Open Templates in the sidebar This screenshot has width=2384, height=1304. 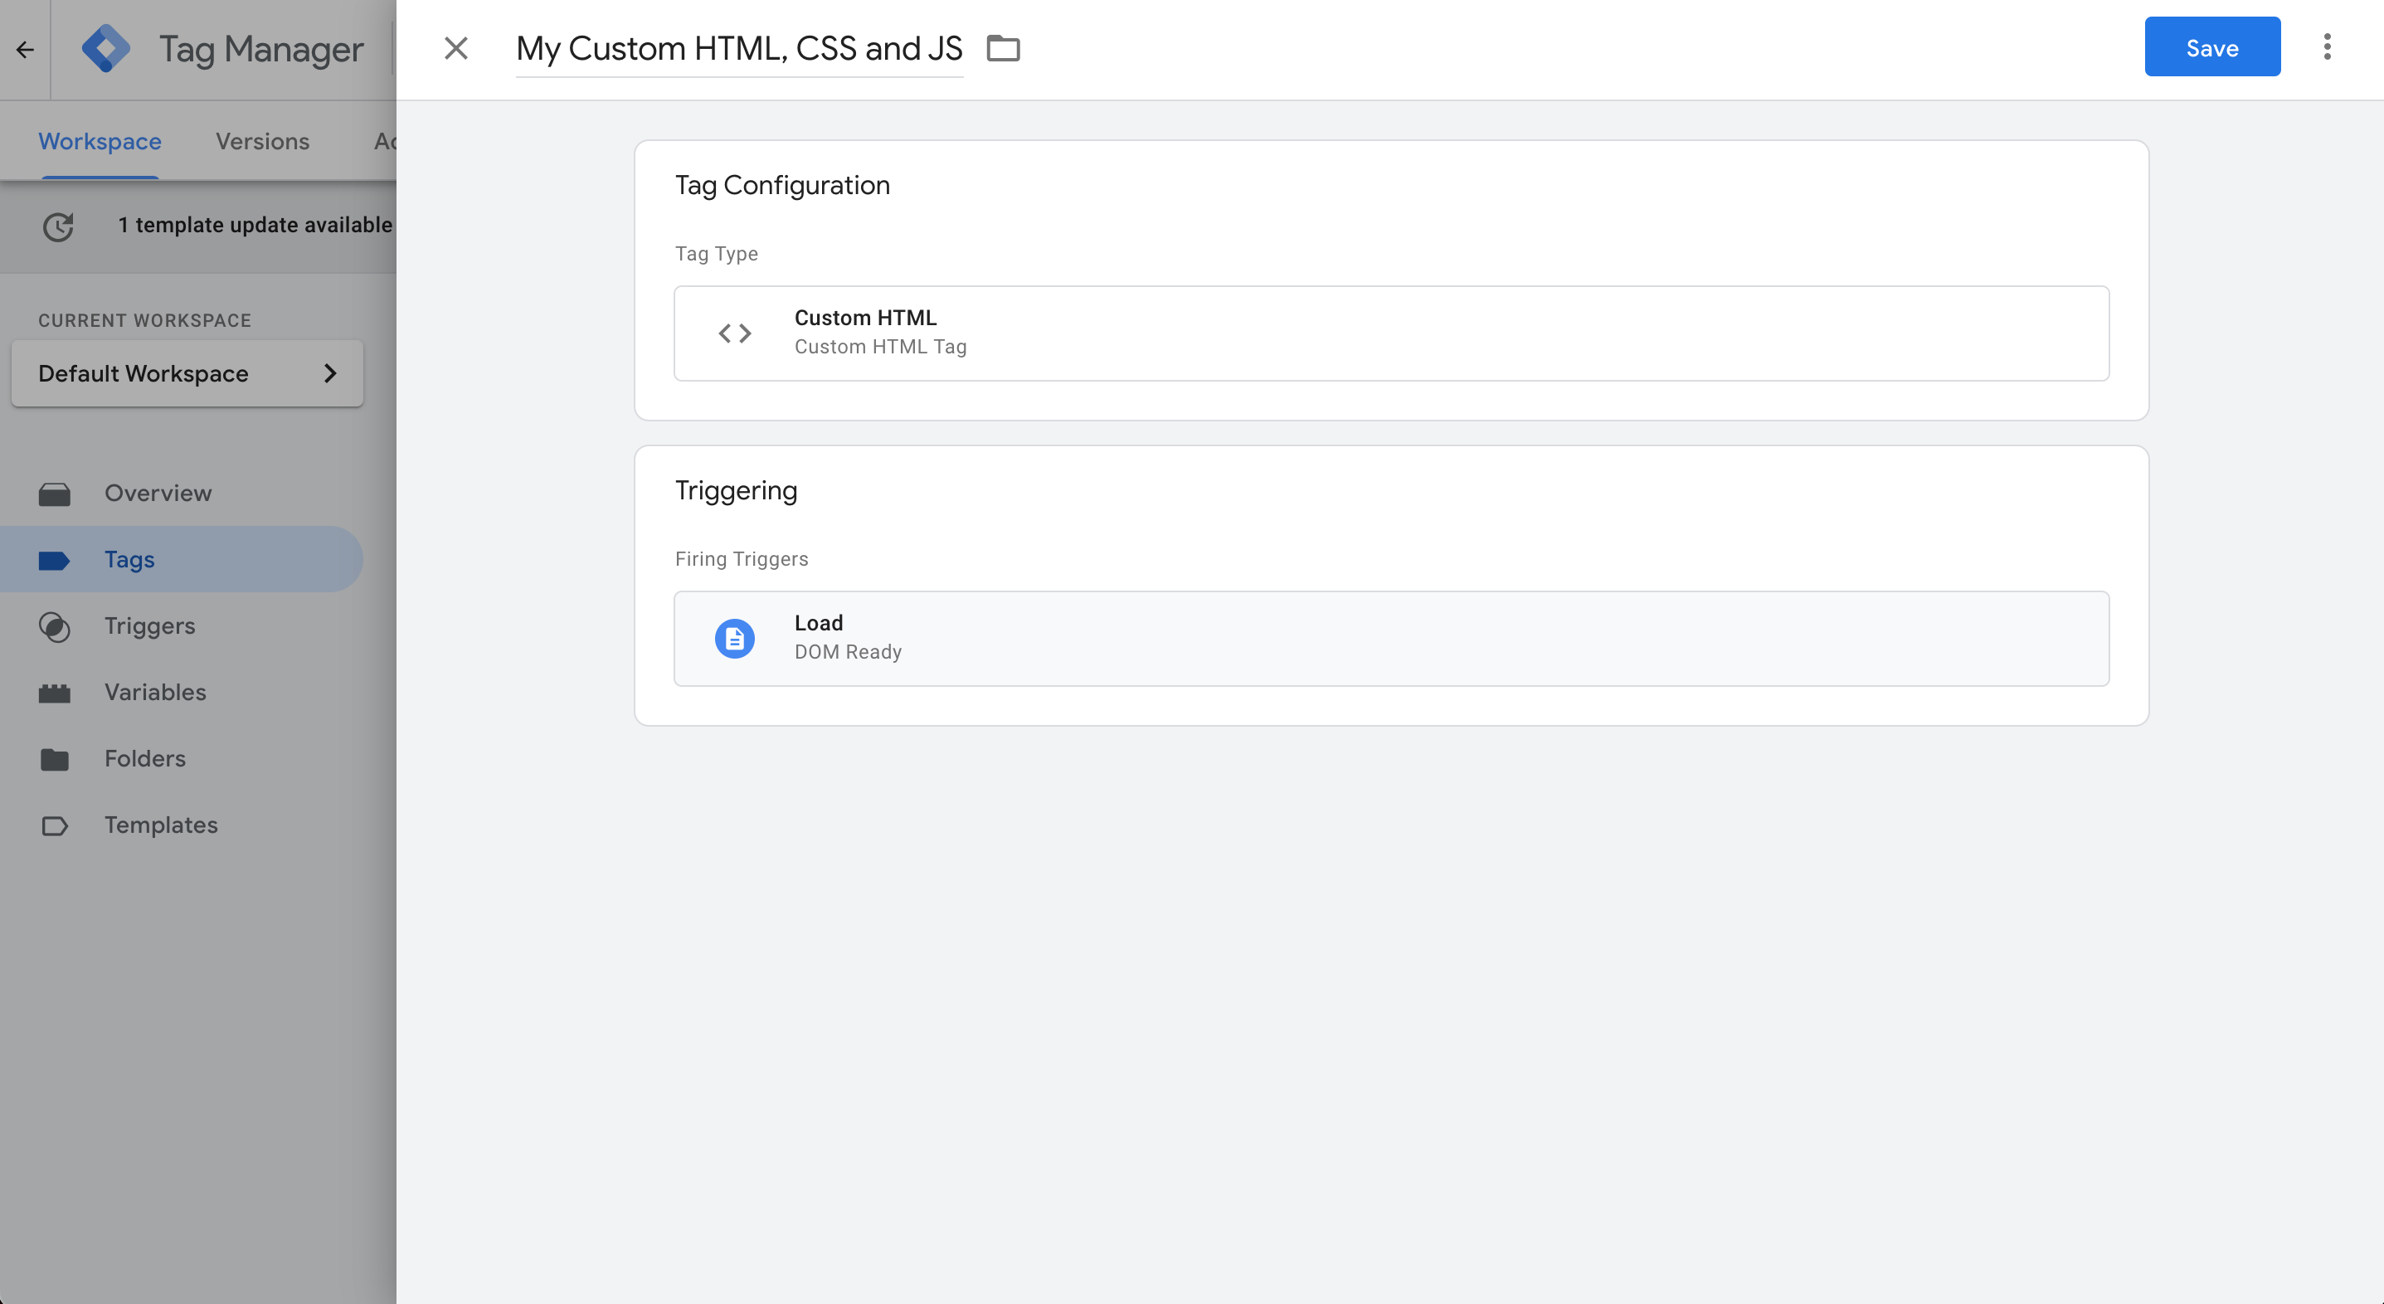160,825
